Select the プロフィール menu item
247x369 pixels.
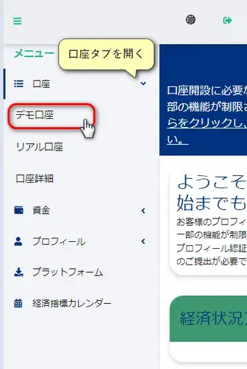59,241
